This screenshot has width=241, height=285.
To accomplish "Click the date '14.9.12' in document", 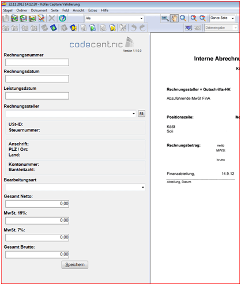I will click(x=228, y=174).
